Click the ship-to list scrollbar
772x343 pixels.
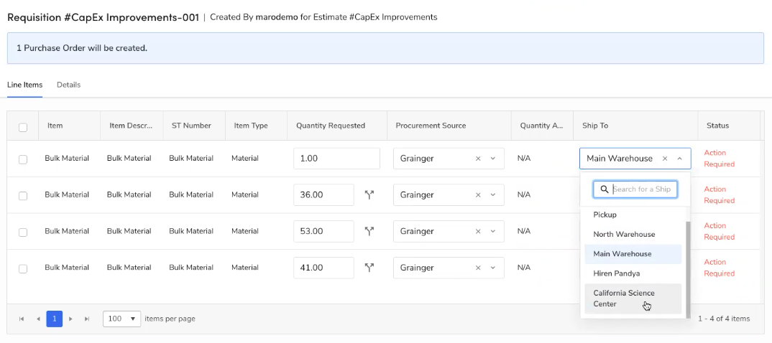[689, 268]
